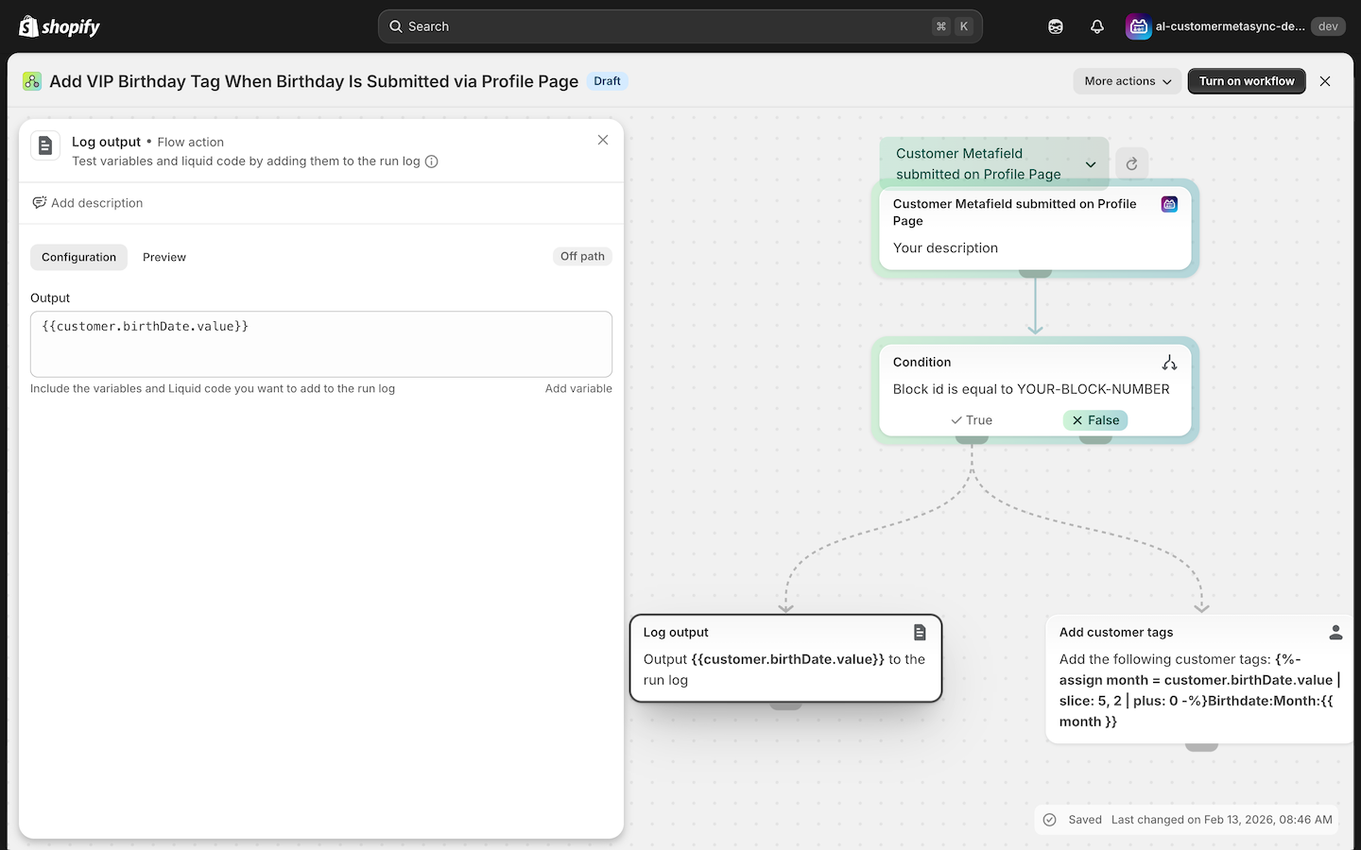The height and width of the screenshot is (850, 1361).
Task: Open the More actions menu
Action: coord(1126,81)
